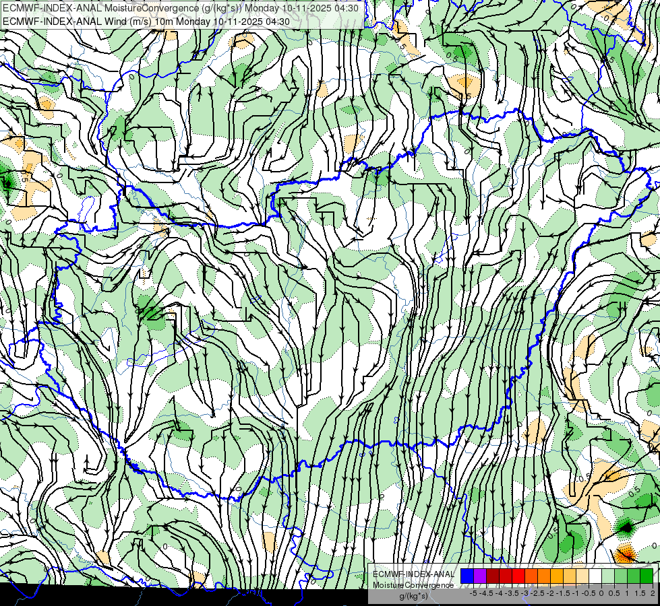Click the -4 tick label on the colorbar
The image size is (660, 606).
pyautogui.click(x=499, y=593)
